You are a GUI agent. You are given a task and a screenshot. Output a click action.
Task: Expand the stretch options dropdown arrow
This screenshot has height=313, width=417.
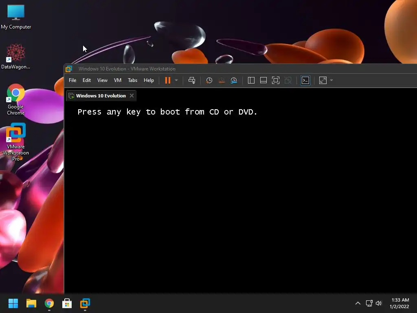[x=331, y=80]
